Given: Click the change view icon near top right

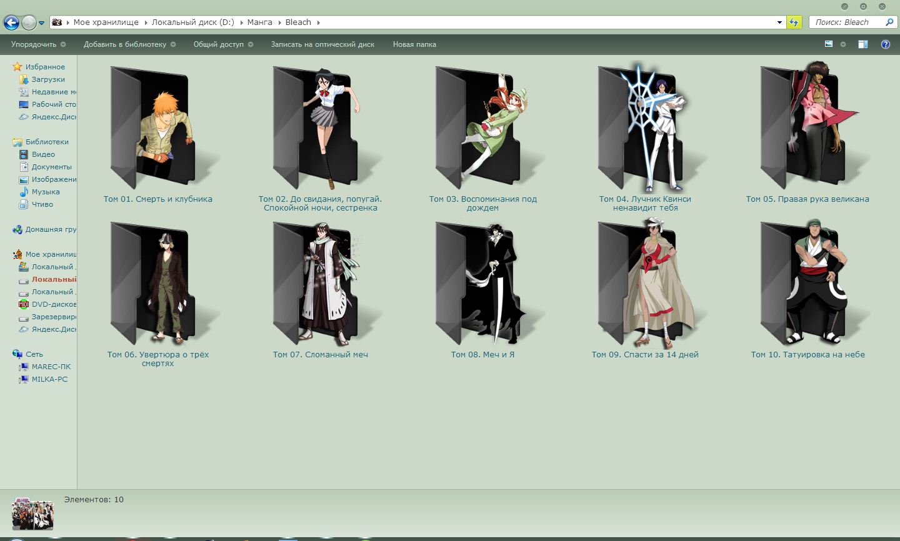Looking at the screenshot, I should pyautogui.click(x=829, y=44).
